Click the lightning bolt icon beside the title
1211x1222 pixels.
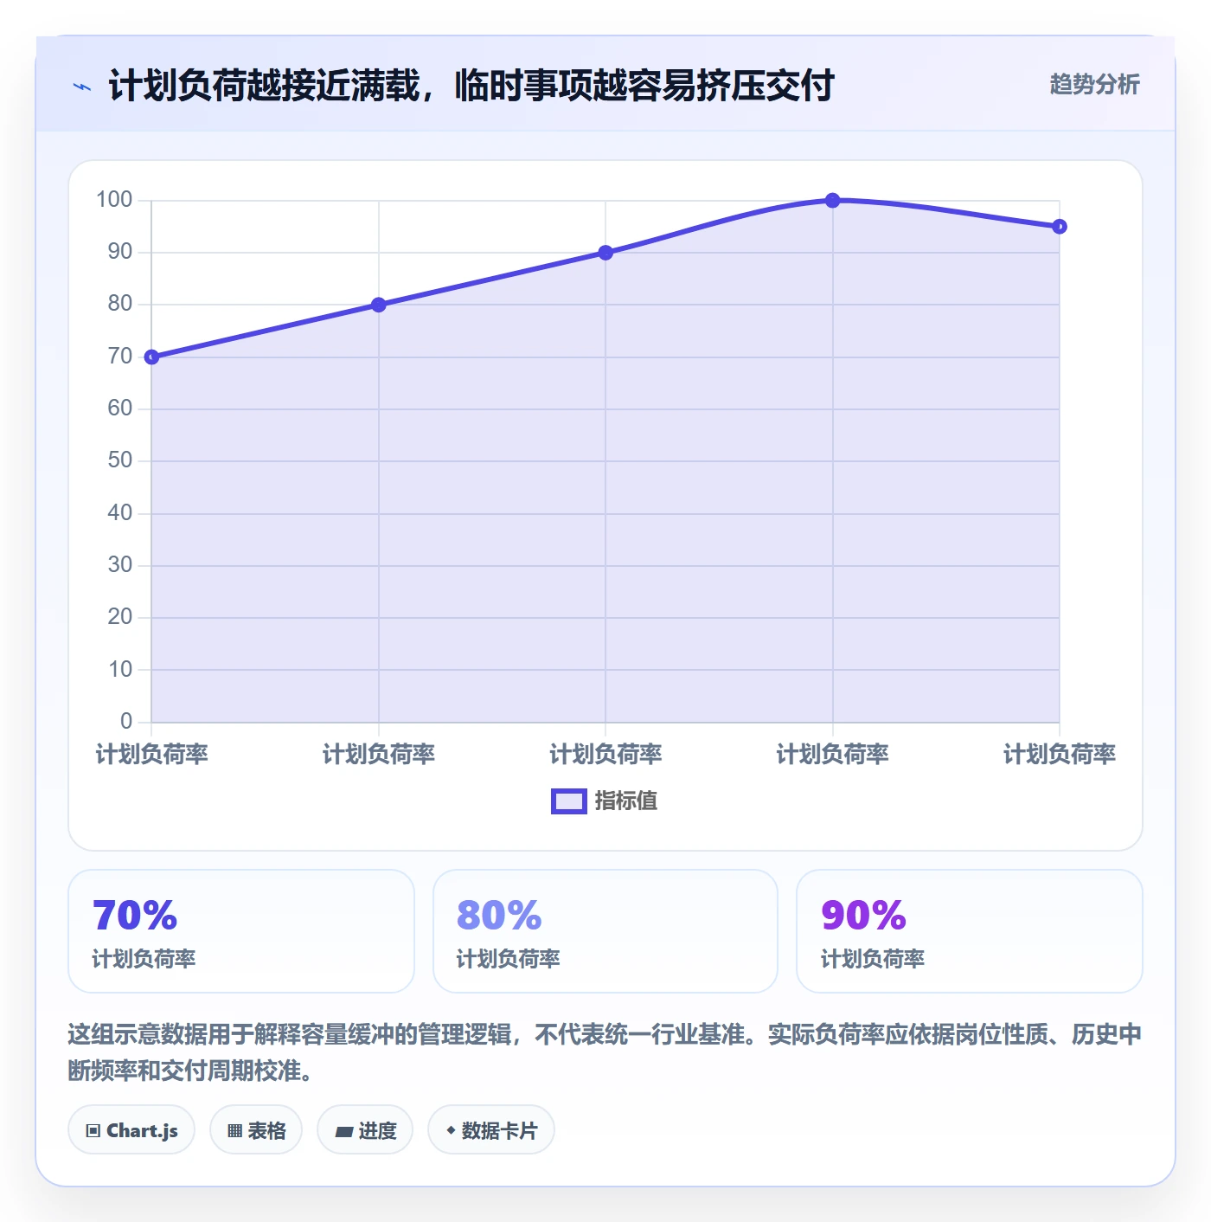click(82, 87)
